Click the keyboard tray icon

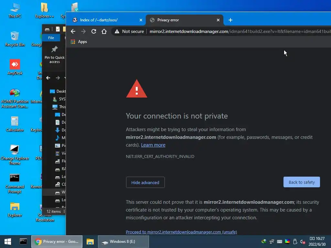click(280, 242)
